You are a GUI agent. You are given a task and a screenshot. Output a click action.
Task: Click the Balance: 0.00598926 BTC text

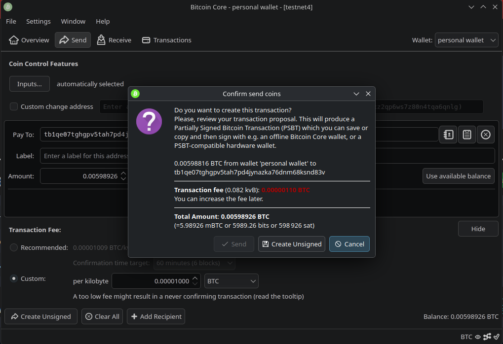tap(461, 316)
